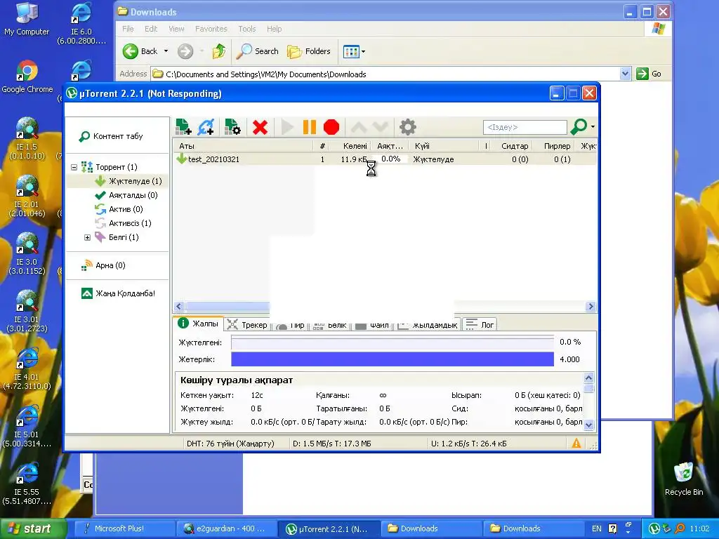Click µTorrent tray icon beside clock
The height and width of the screenshot is (539, 719).
pyautogui.click(x=654, y=528)
